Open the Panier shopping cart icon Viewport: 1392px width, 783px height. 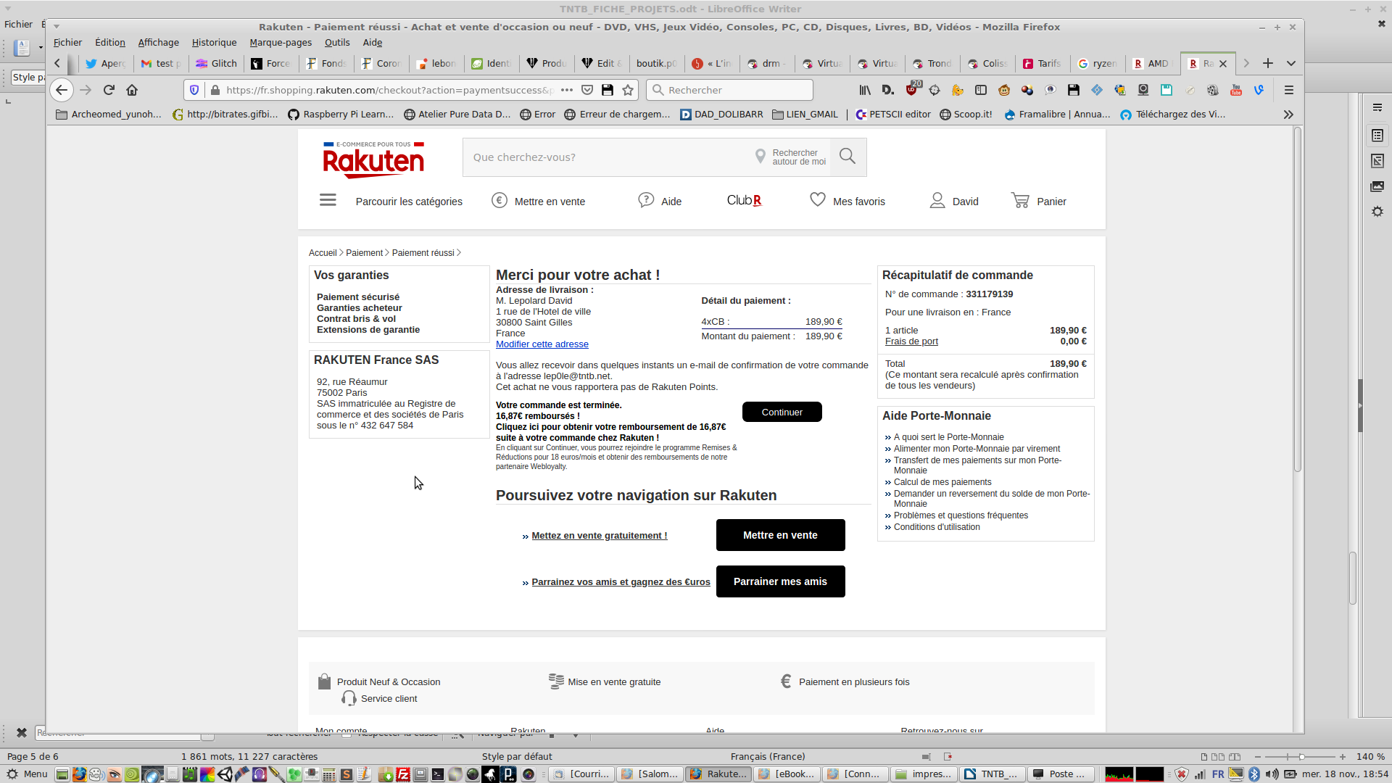click(1021, 201)
